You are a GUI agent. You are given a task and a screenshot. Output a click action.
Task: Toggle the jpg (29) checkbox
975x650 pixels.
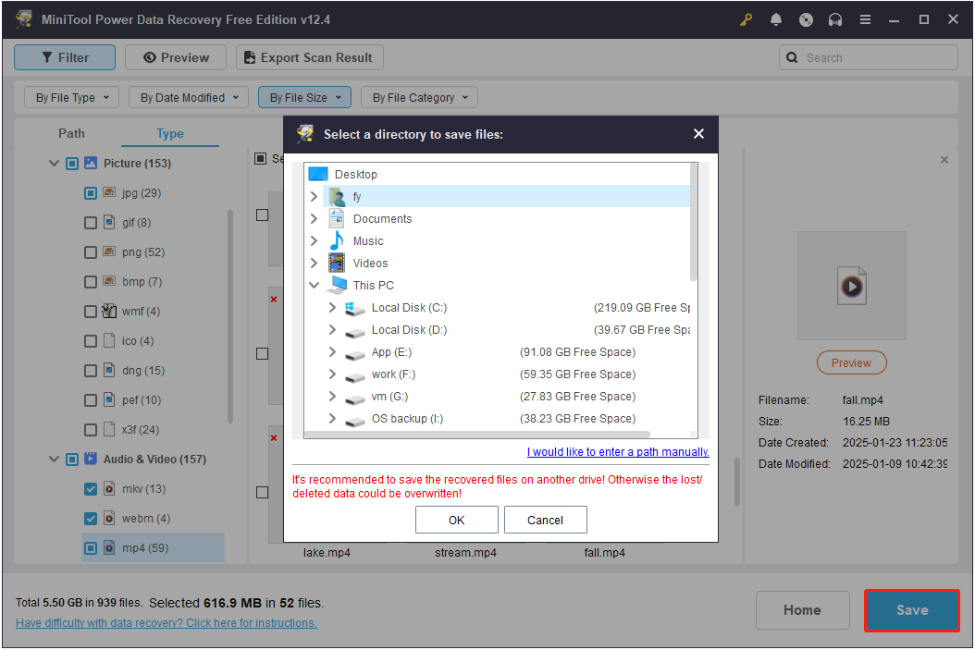pos(90,193)
